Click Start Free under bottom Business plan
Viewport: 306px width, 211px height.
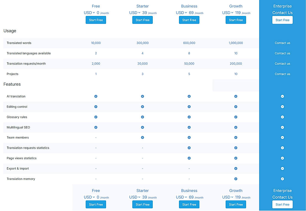(x=189, y=205)
